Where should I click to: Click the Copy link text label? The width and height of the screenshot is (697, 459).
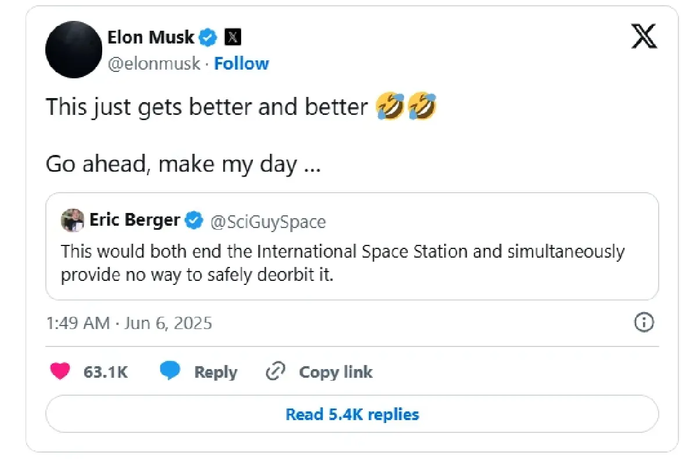point(336,372)
